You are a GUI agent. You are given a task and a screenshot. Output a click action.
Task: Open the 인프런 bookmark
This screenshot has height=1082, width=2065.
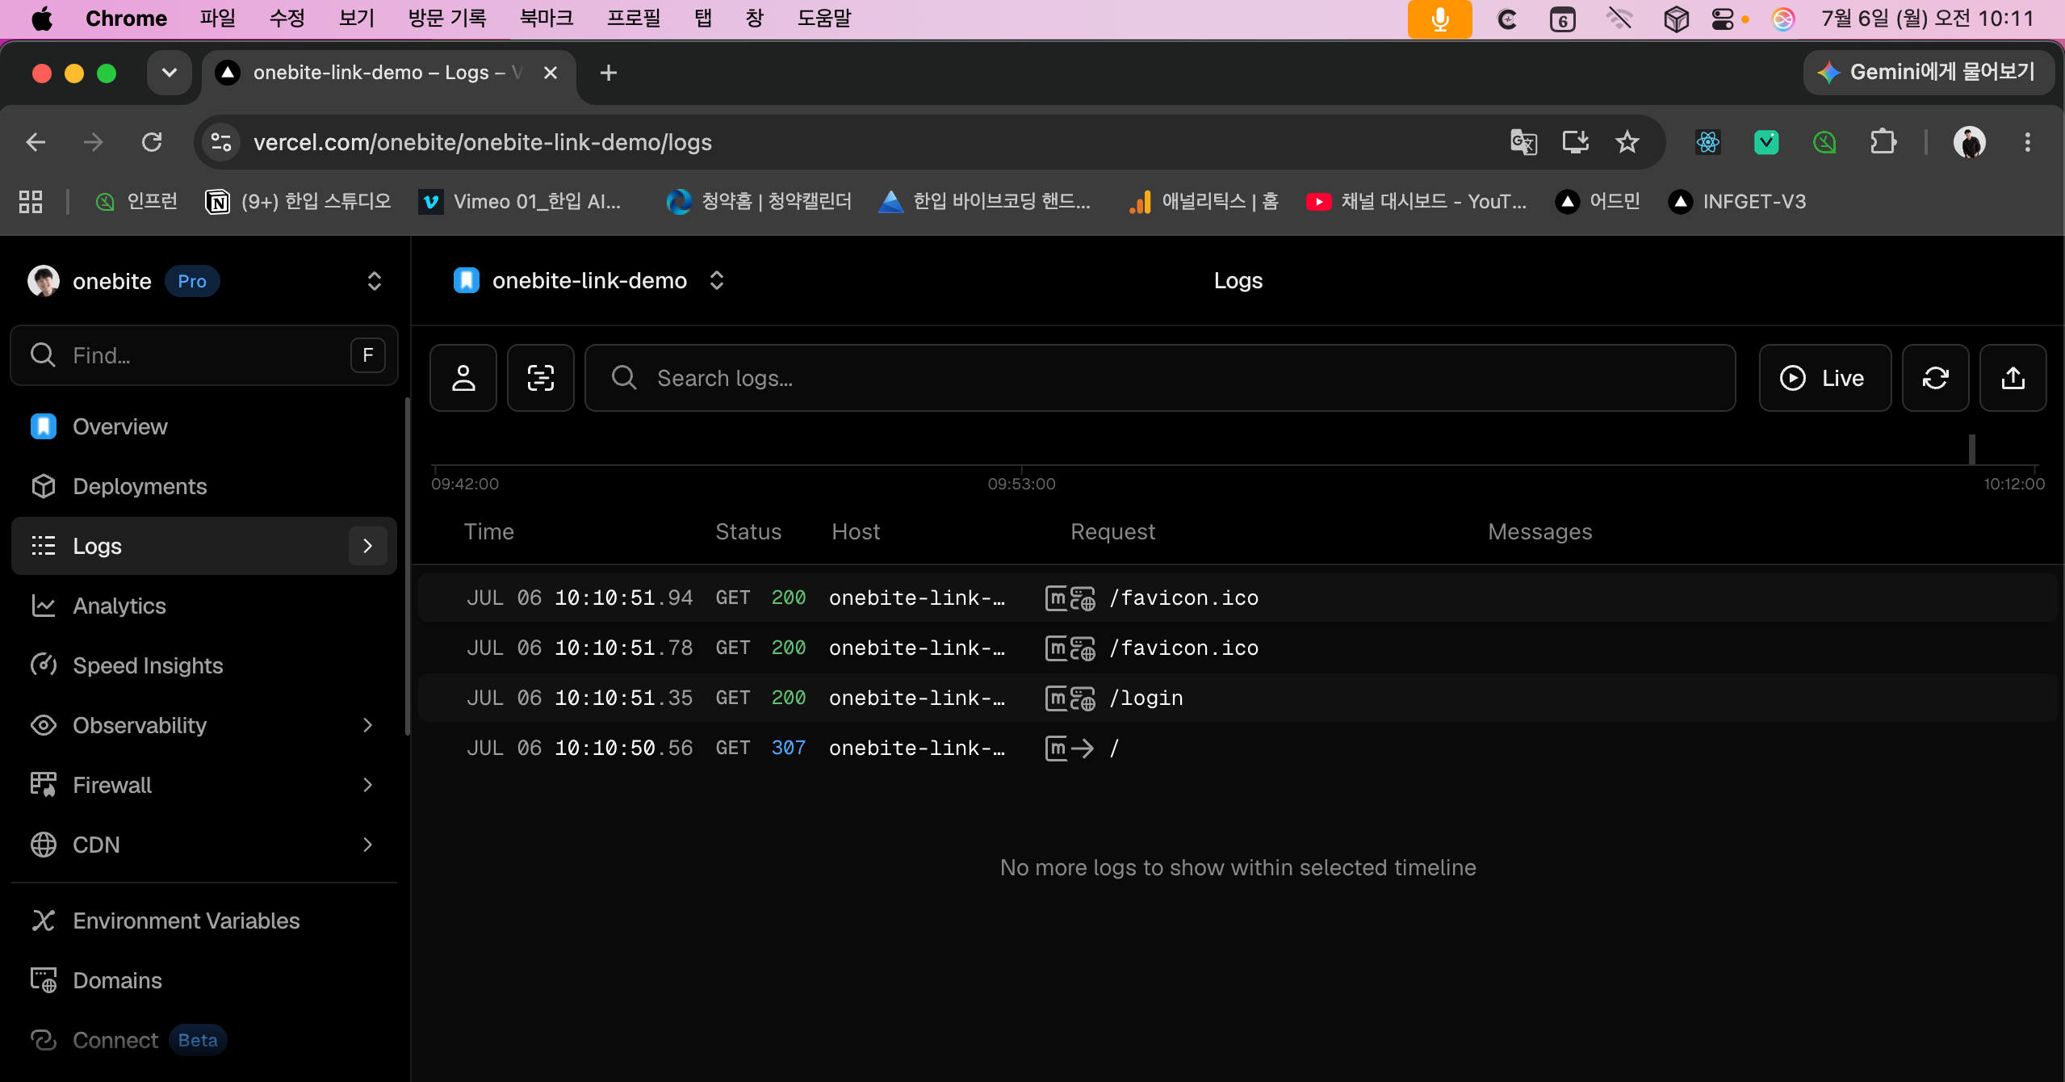136,201
